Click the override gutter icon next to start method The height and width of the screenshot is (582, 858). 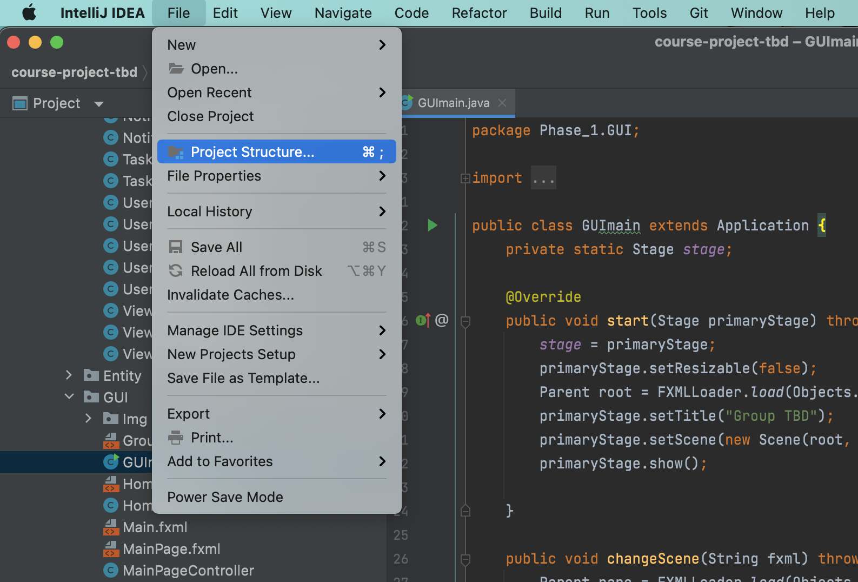coord(423,320)
